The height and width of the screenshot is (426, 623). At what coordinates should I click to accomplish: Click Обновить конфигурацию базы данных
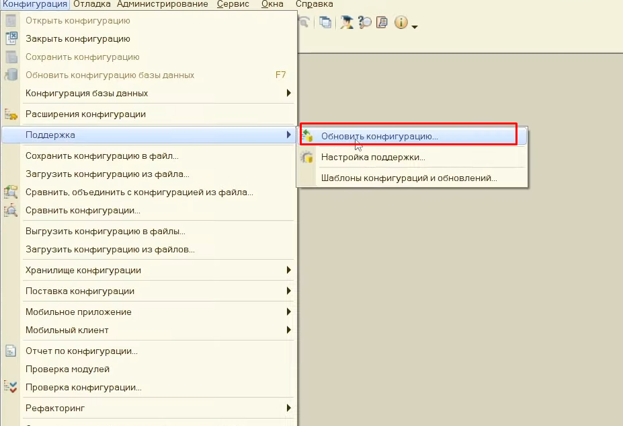coord(149,75)
